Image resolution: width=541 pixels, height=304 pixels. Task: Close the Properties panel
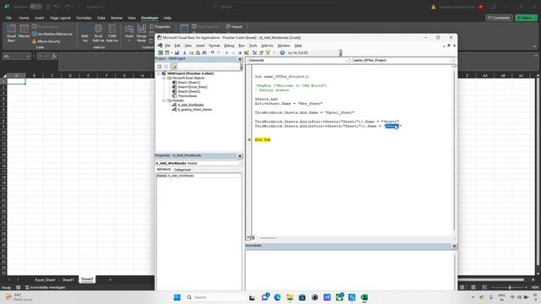tap(240, 156)
